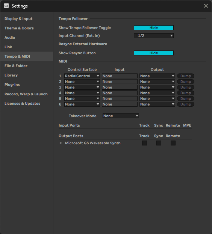The image size is (212, 234).
Task: Click the Dump button in row 6
Action: point(186,104)
